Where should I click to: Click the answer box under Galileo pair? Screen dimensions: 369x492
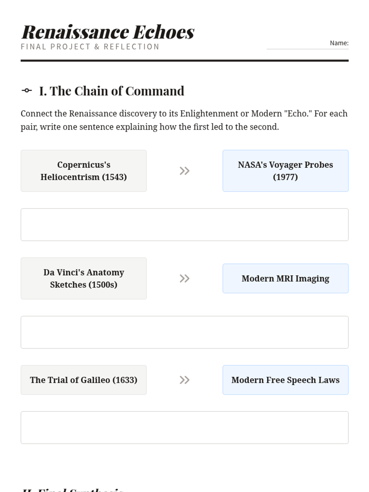pos(184,427)
